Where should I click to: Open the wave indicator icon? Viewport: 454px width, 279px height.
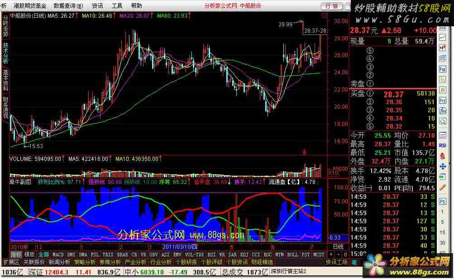pos(442,135)
